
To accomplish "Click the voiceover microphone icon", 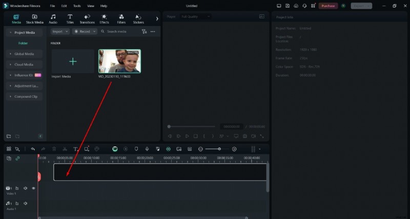I will tap(147, 149).
